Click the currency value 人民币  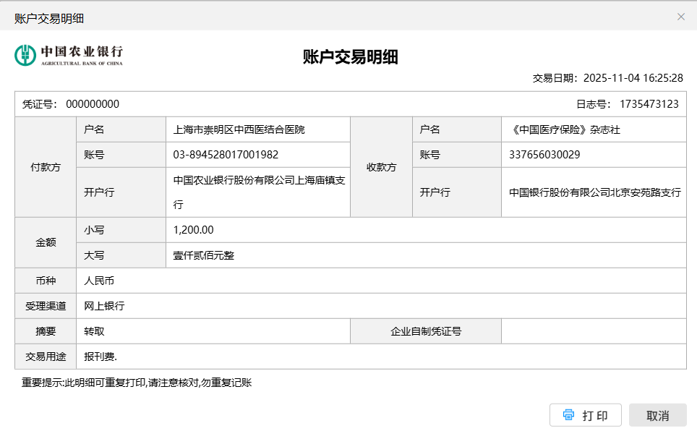(100, 281)
